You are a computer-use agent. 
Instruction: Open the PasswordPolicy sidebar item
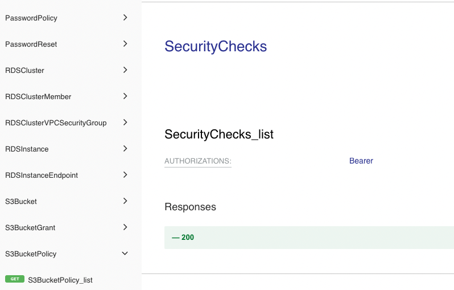pos(31,18)
